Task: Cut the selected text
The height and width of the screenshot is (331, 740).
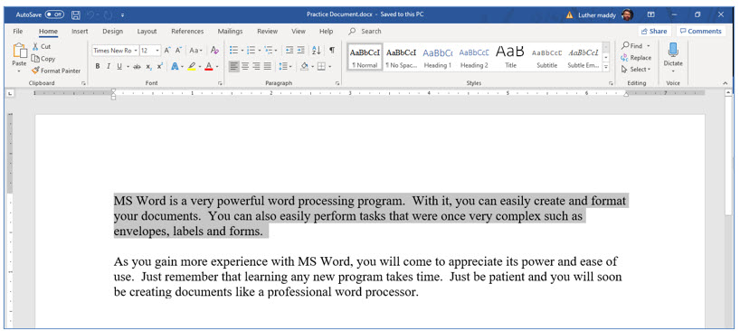Action: (42, 47)
